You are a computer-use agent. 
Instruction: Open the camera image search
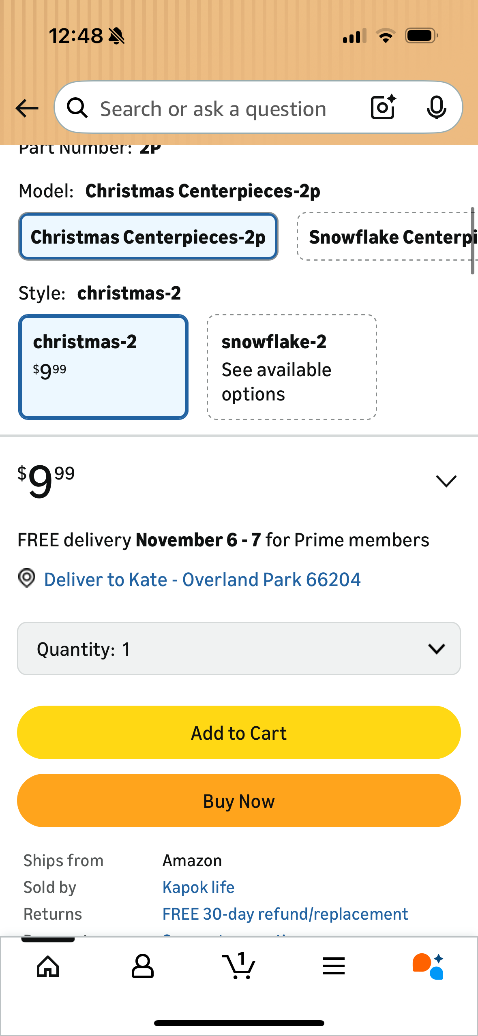click(x=382, y=107)
